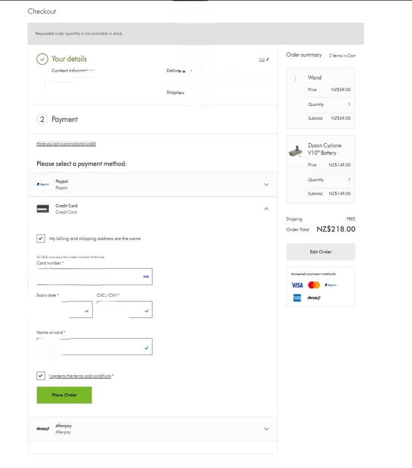Screen dimensions: 412x468
Task: Expand the Paypal payment option
Action: tap(266, 184)
